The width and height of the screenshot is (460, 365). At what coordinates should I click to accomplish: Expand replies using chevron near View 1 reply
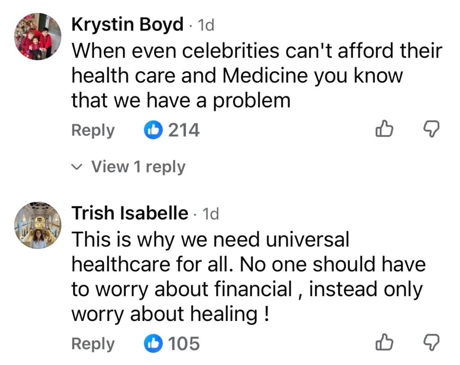(78, 167)
